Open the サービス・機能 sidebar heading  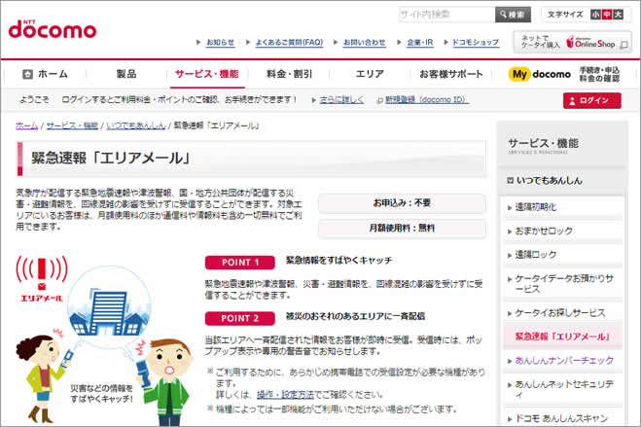click(543, 143)
